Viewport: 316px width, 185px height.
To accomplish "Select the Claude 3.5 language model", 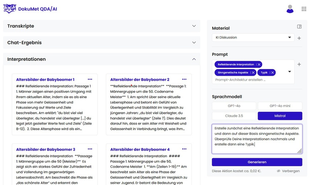I will [x=234, y=116].
